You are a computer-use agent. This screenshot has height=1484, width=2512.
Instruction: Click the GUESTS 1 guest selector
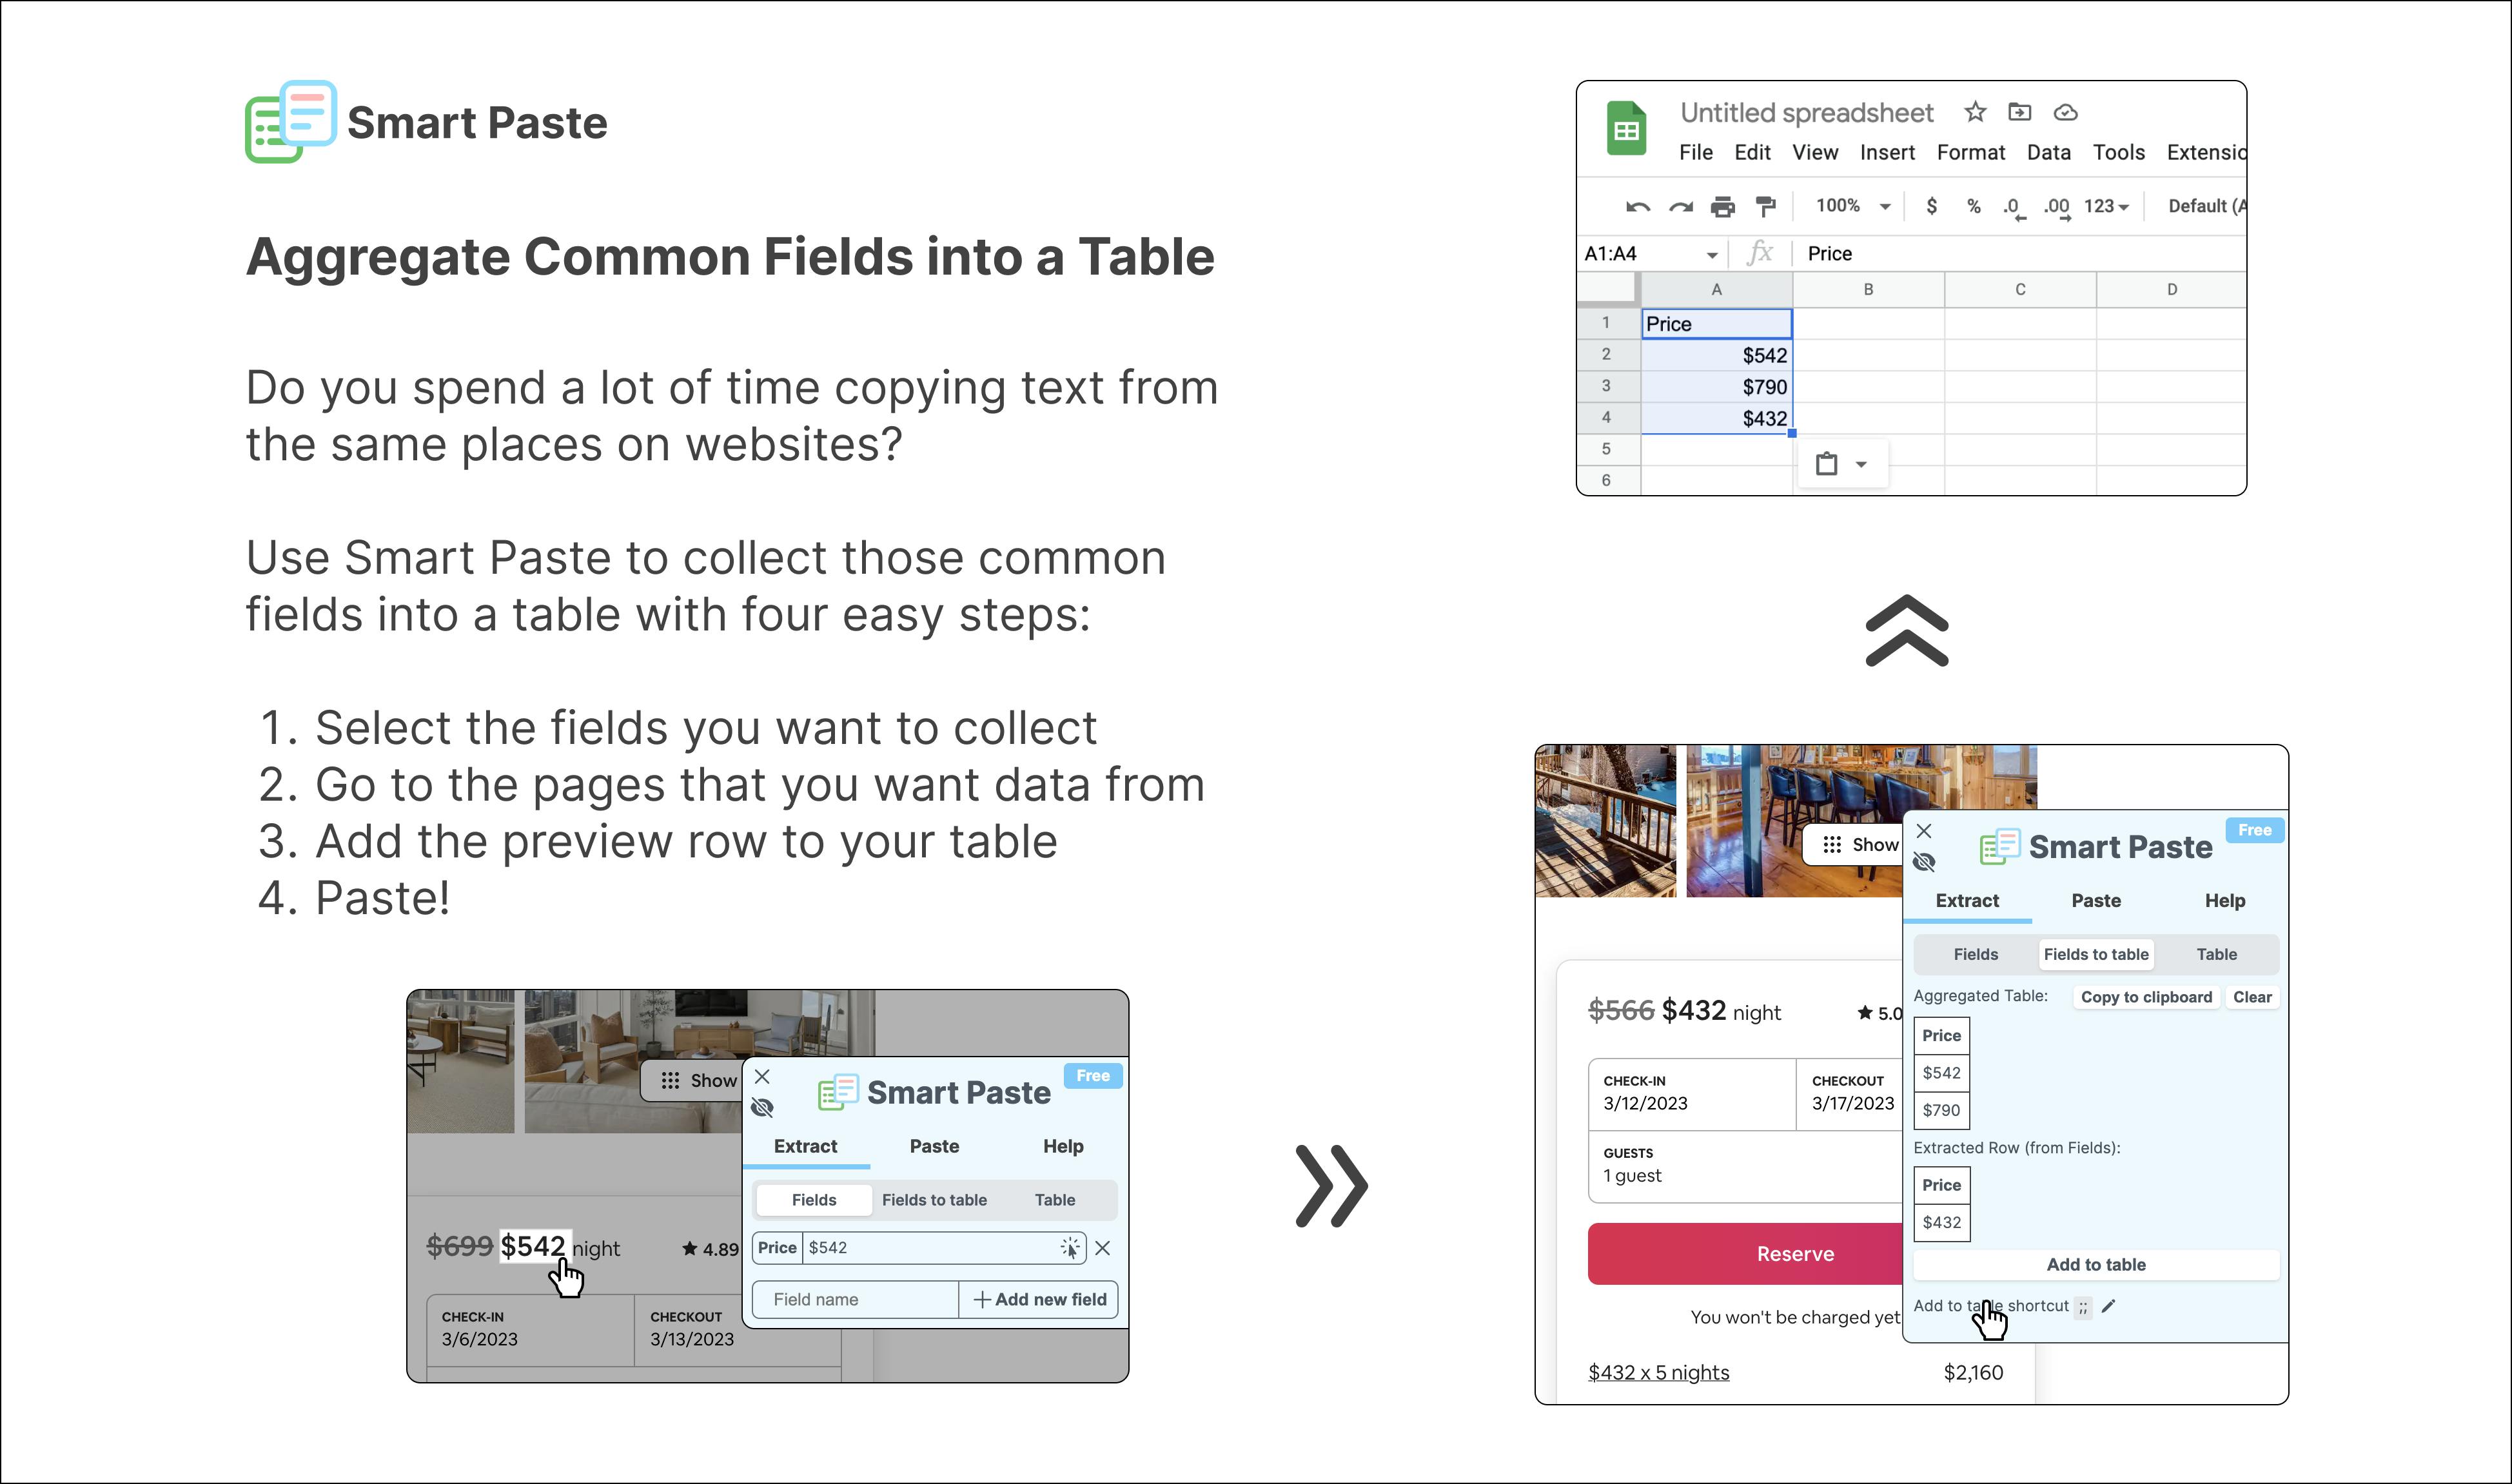pos(1745,1167)
